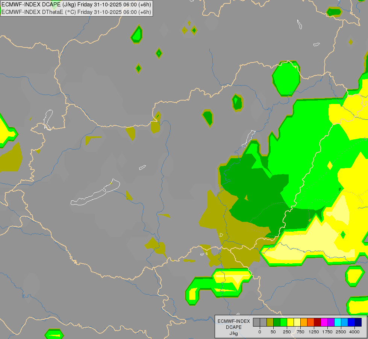Click the dark red legend swatch

click(318, 322)
